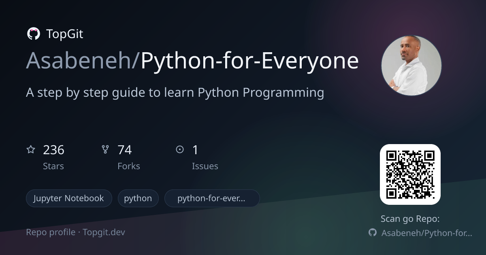Click the Issues label

tap(205, 166)
